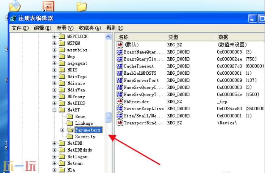Sort by the 数据 column header
Viewport: 265px width, 173px height.
(x=240, y=37)
